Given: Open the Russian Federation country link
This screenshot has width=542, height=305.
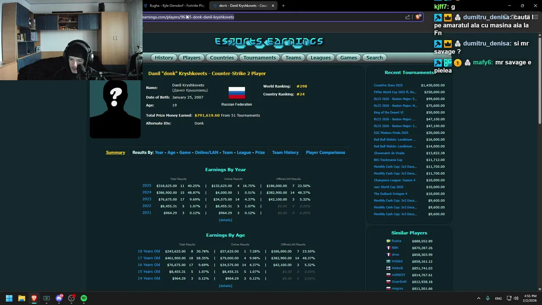Looking at the screenshot, I should pos(237,104).
